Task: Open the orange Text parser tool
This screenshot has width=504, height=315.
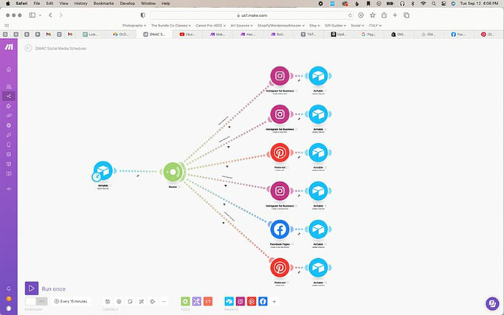Action: point(208,301)
